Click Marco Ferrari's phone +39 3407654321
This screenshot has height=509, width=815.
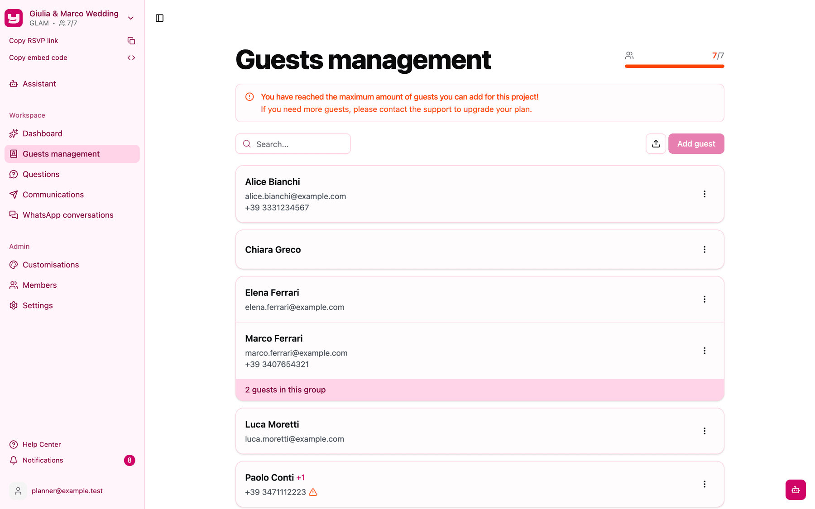pyautogui.click(x=277, y=364)
